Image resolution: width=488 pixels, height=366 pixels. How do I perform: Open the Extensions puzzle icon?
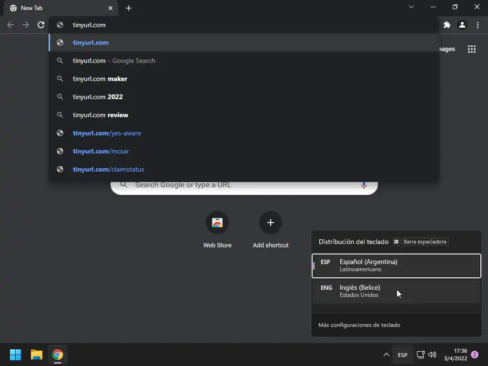447,25
